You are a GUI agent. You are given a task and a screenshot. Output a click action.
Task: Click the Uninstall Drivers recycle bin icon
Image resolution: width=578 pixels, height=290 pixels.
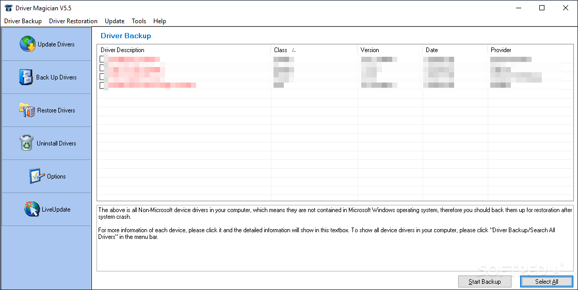coord(27,143)
